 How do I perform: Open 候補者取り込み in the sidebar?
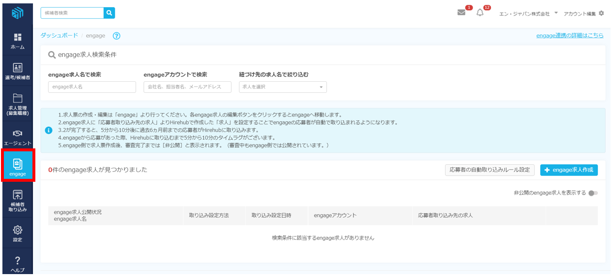pyautogui.click(x=17, y=195)
